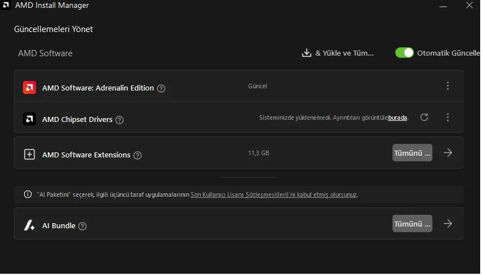
Task: Click 'Tümünü ...' button for AI Bundle
Action: pos(412,224)
